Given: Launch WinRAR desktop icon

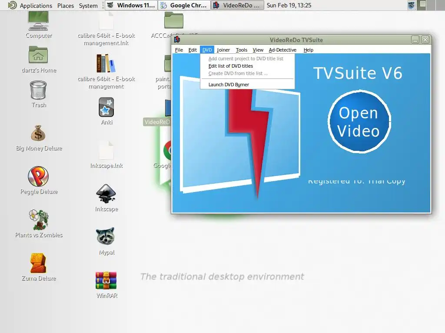Looking at the screenshot, I should point(106,281).
